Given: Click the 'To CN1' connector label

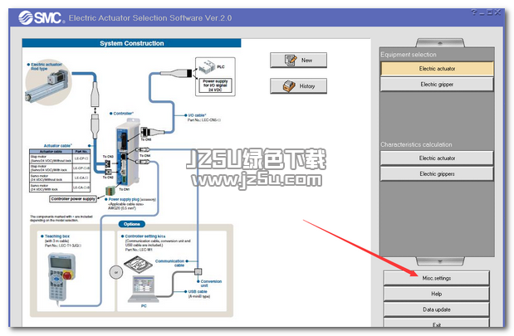Looking at the screenshot, I should tap(125, 189).
